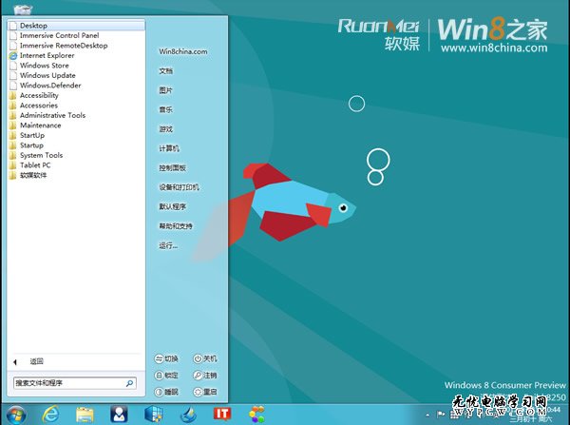Click the Internet Explorer icon in programs list

tap(13, 56)
